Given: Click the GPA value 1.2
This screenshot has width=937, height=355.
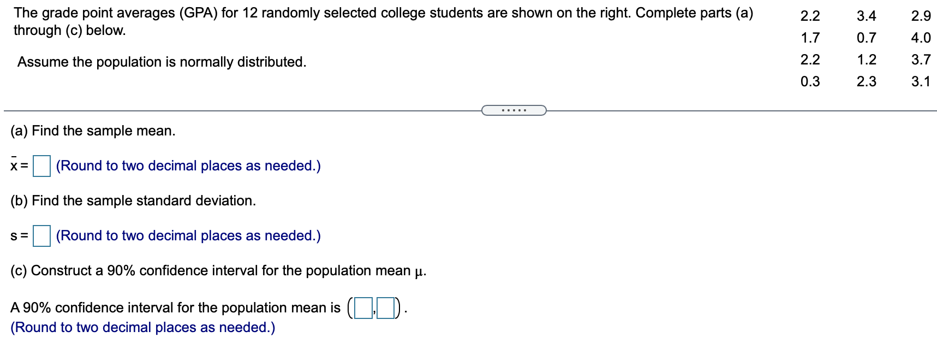Looking at the screenshot, I should [866, 60].
